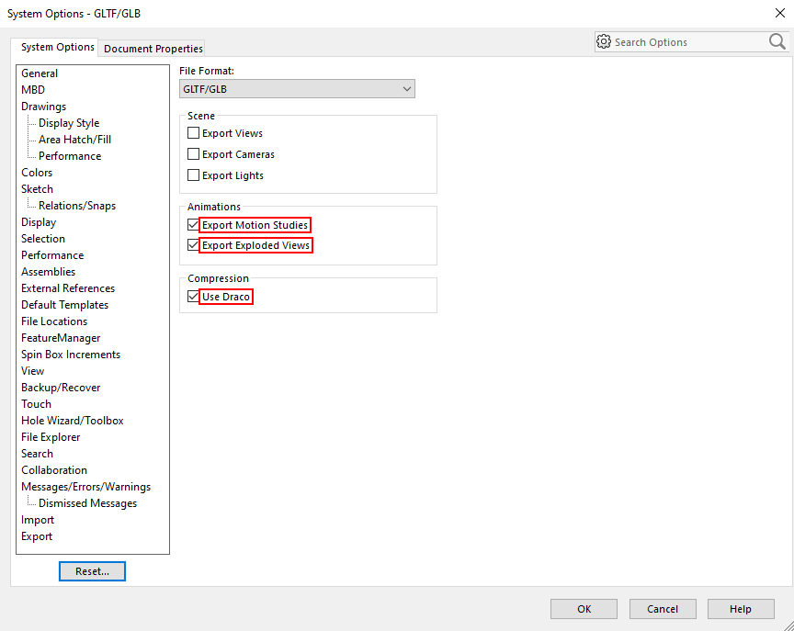Image resolution: width=794 pixels, height=631 pixels.
Task: Disable Export Exploded Views checkbox
Action: 193,245
